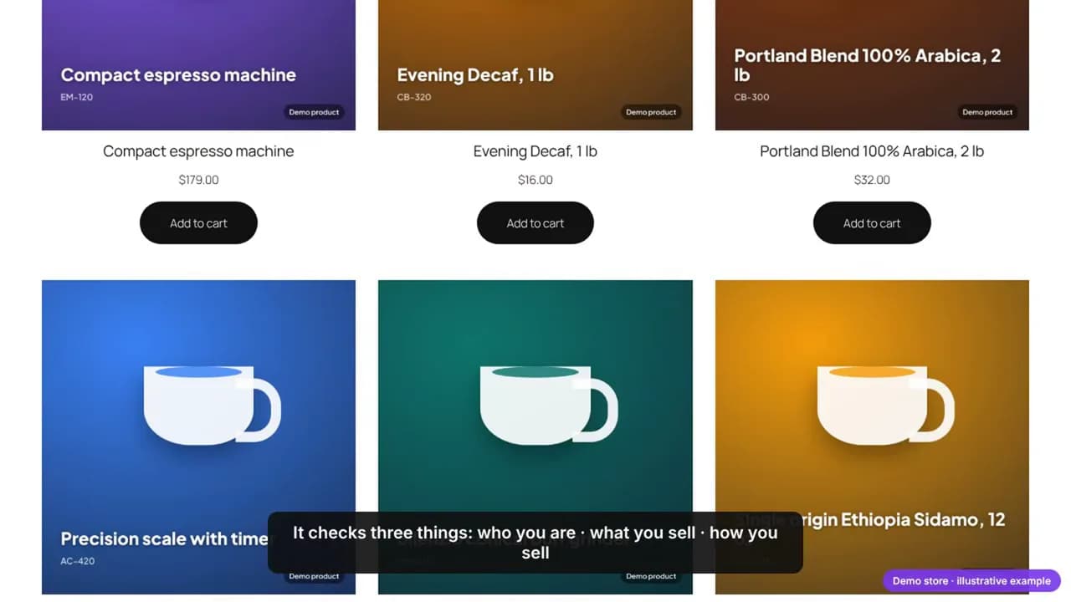This screenshot has height=602, width=1071.
Task: Click the $32.00 price text
Action: 872,180
